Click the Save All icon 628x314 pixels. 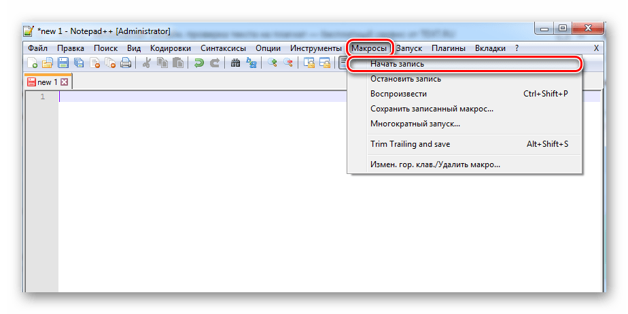[x=79, y=63]
